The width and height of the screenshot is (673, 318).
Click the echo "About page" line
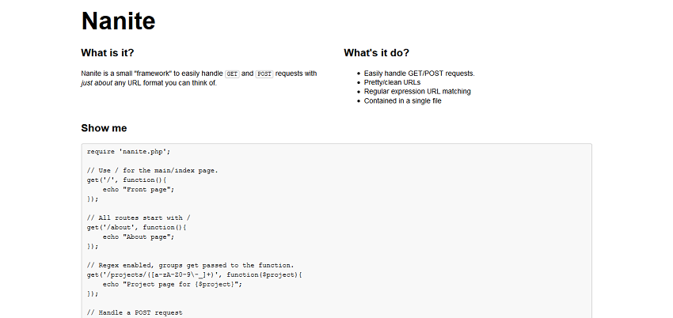[x=139, y=237]
